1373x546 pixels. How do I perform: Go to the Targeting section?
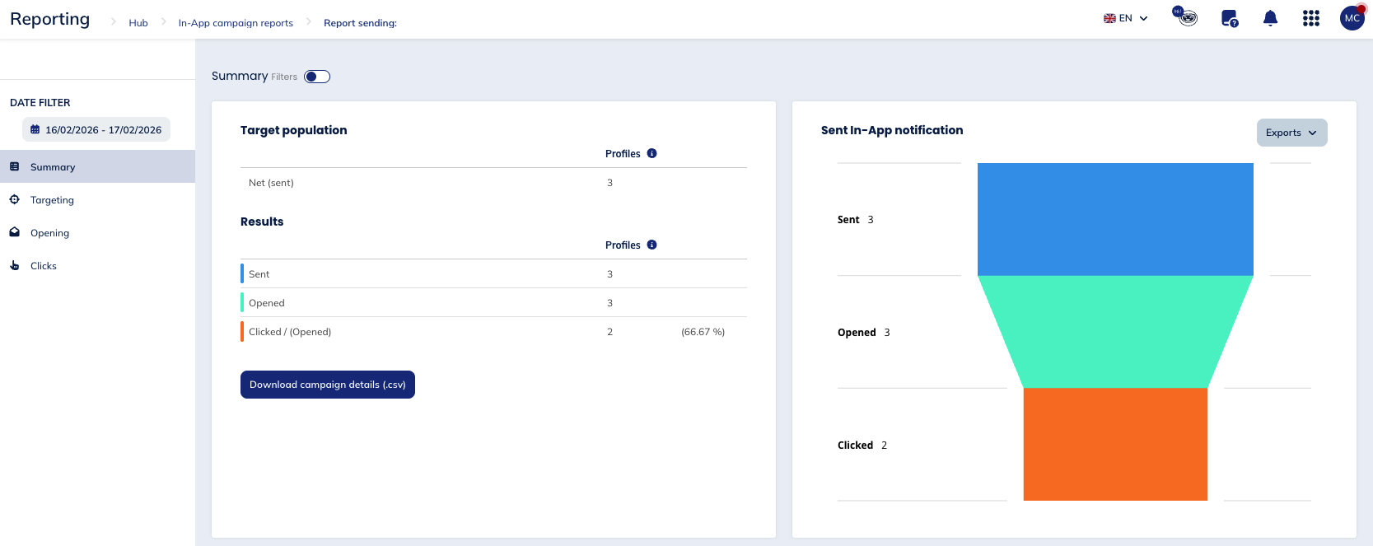pyautogui.click(x=52, y=200)
